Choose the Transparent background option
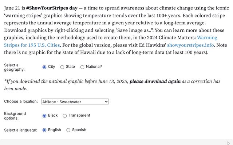The height and width of the screenshot is (145, 233). [x=65, y=116]
